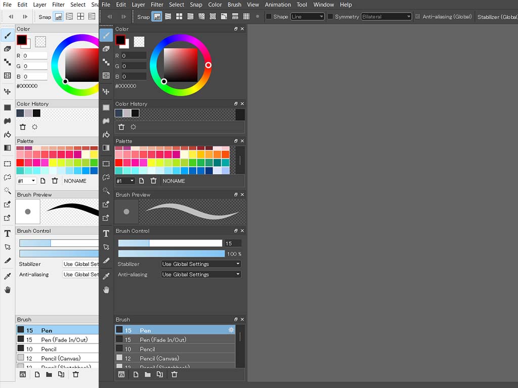
Task: Close the dark Palette panel
Action: pos(242,141)
